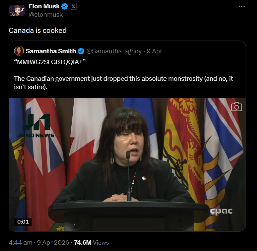This screenshot has width=257, height=251.
Task: Click Samantha Smith's small profile avatar
Action: pyautogui.click(x=19, y=51)
